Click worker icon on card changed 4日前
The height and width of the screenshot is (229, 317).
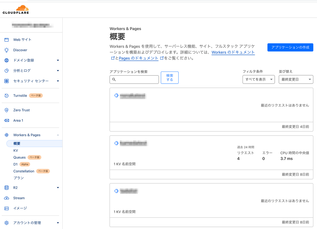click(116, 96)
